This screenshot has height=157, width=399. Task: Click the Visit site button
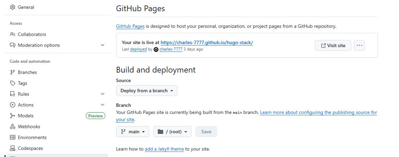pos(333,45)
